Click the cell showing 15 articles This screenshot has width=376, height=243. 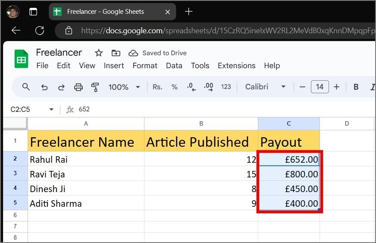pyautogui.click(x=201, y=174)
